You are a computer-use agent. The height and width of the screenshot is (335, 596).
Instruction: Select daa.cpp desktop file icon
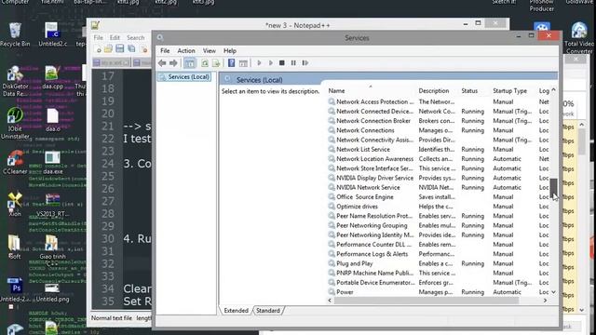click(52, 77)
